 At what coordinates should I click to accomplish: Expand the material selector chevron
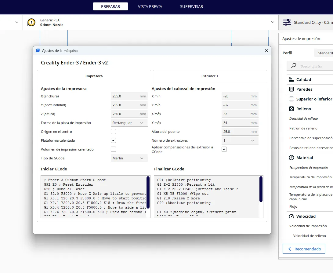coord(273,22)
